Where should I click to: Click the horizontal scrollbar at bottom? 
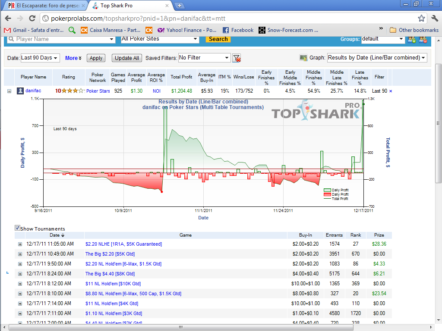[x=181, y=328]
